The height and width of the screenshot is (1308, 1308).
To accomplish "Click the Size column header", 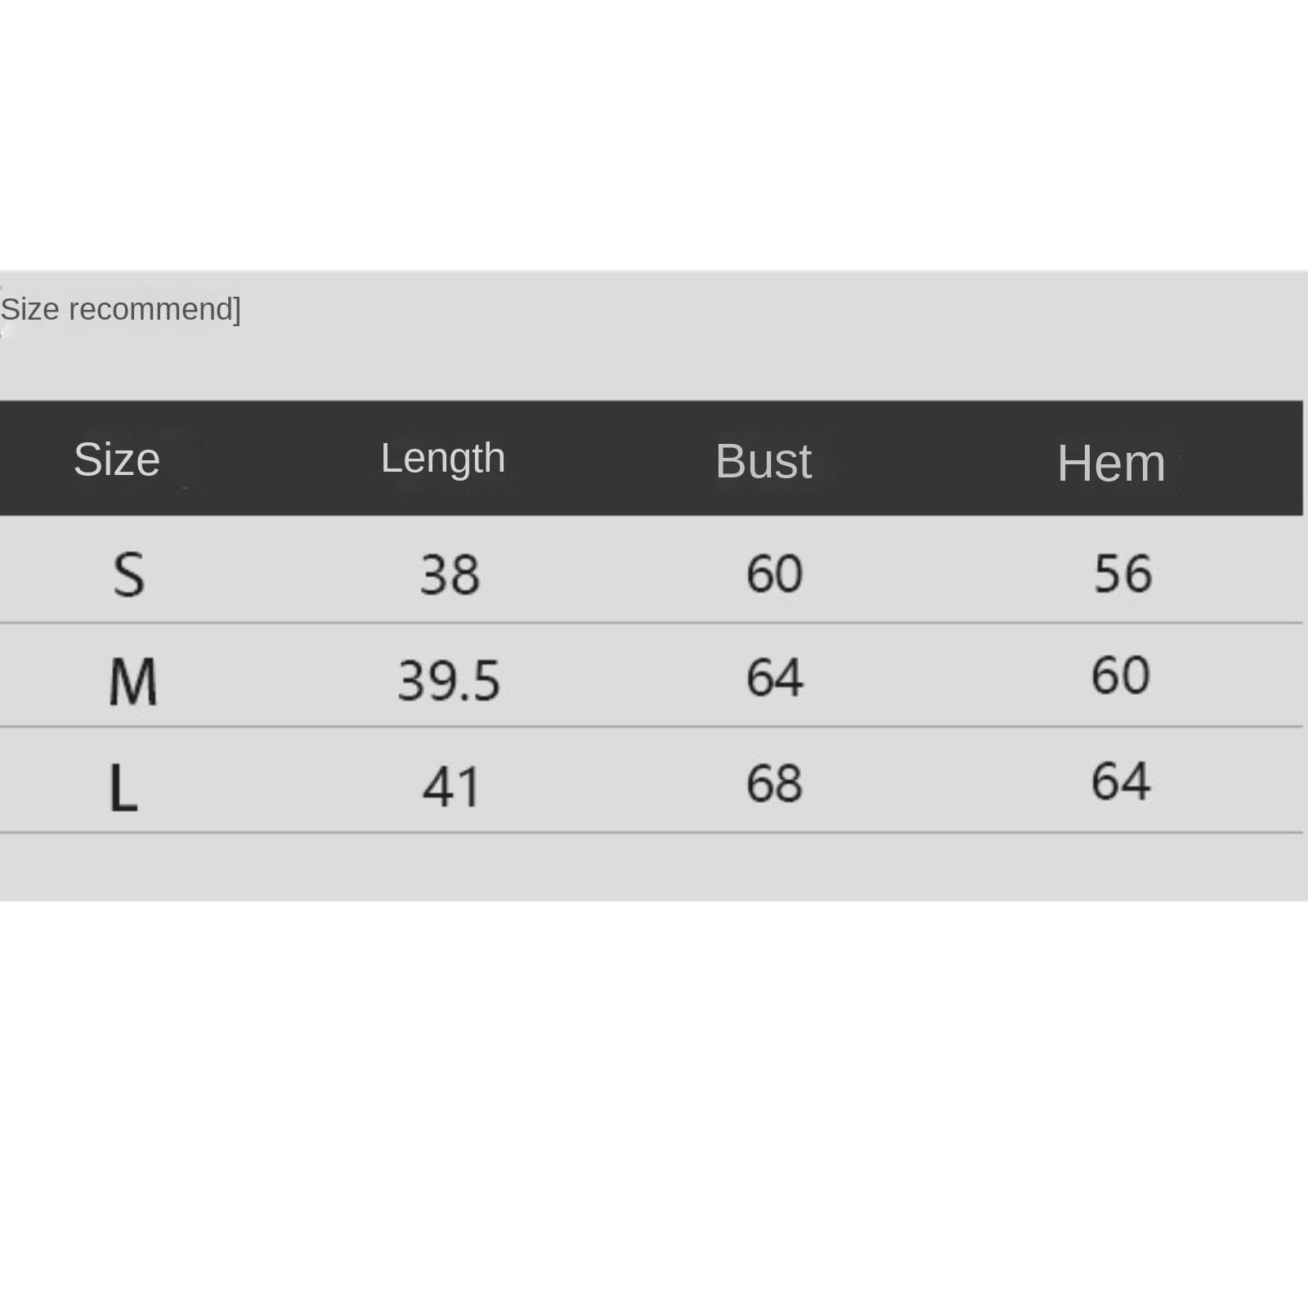I will pyautogui.click(x=117, y=459).
